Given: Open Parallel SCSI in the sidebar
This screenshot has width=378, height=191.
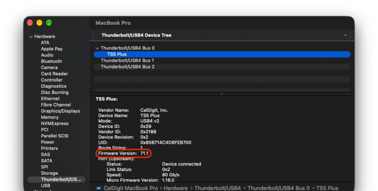Looking at the screenshot, I should coord(55,136).
